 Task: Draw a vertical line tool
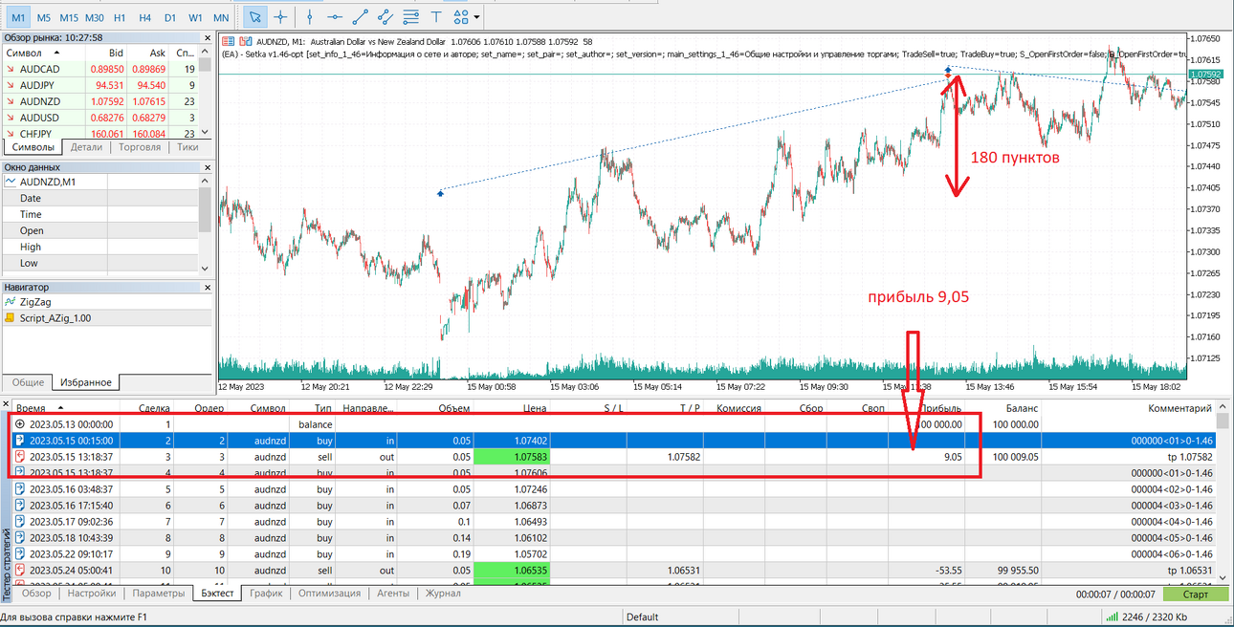(309, 17)
